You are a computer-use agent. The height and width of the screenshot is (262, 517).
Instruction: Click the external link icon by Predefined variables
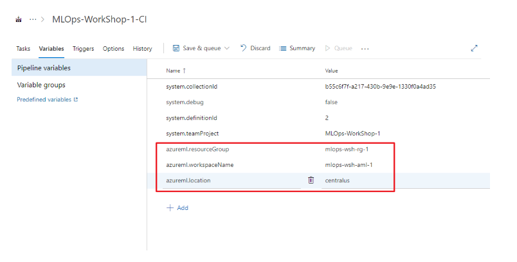[x=76, y=100]
